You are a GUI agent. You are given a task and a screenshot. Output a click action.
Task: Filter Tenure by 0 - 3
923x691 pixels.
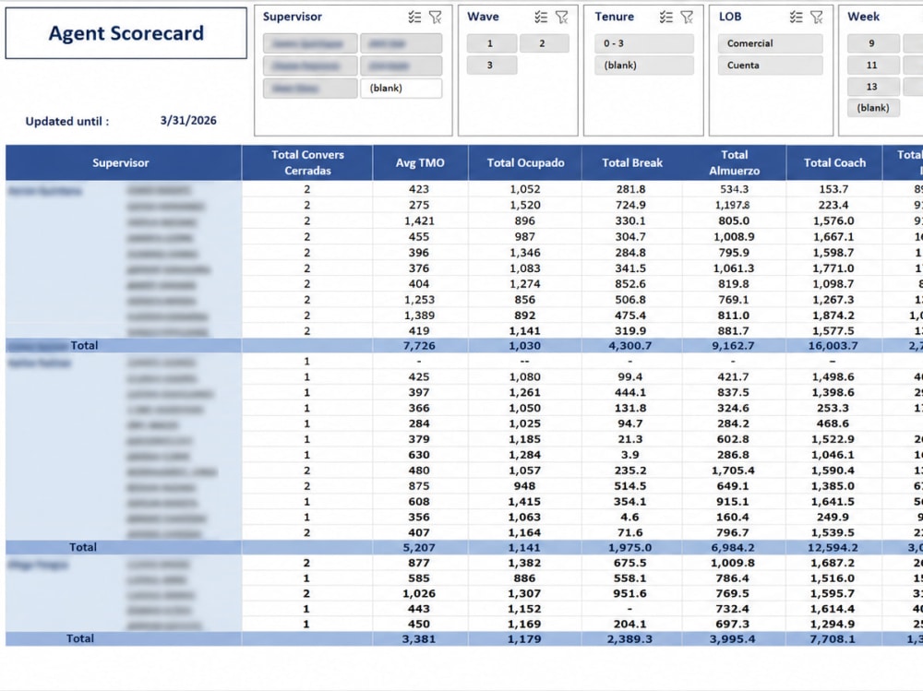click(644, 43)
